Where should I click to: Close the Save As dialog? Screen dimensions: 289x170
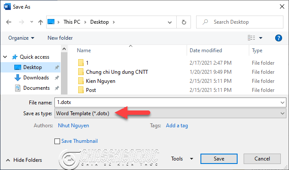tap(282, 6)
